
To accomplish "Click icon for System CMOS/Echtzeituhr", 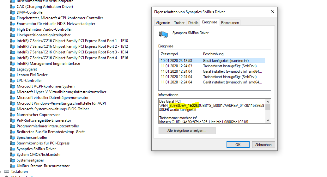I will [13, 155].
